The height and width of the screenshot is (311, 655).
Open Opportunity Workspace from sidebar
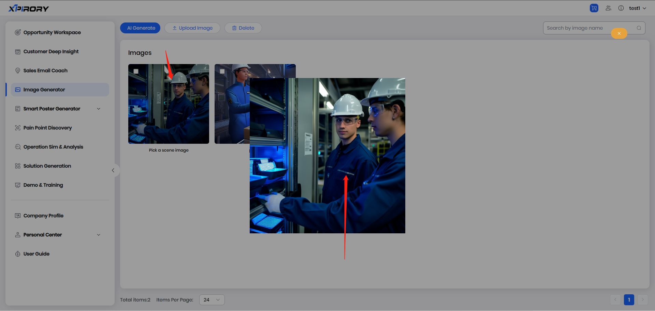point(52,32)
